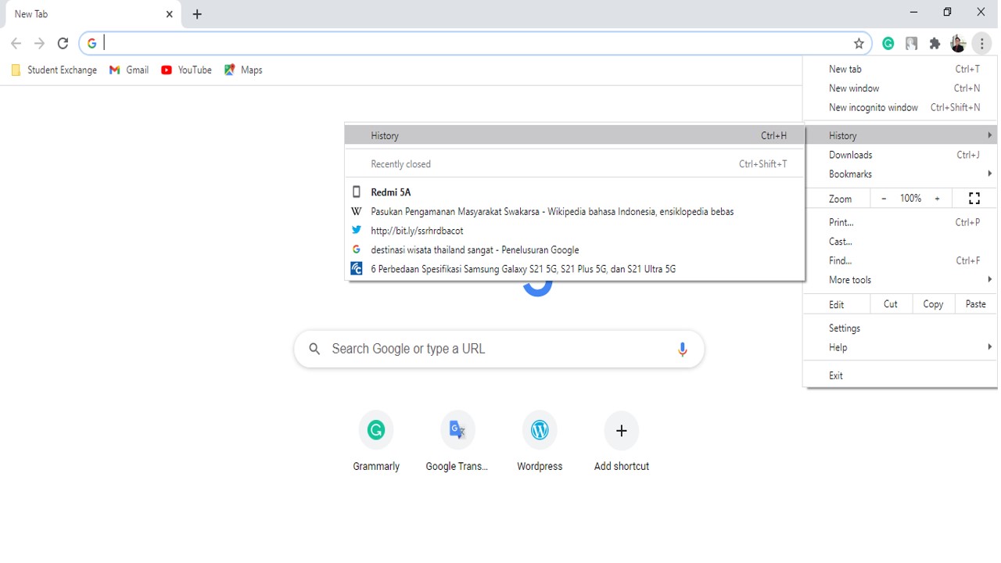Screen dimensions: 1001x563
Task: Open the 6 Perbedaan Spesifikasi Samsung Galaxy entry
Action: tap(575, 269)
